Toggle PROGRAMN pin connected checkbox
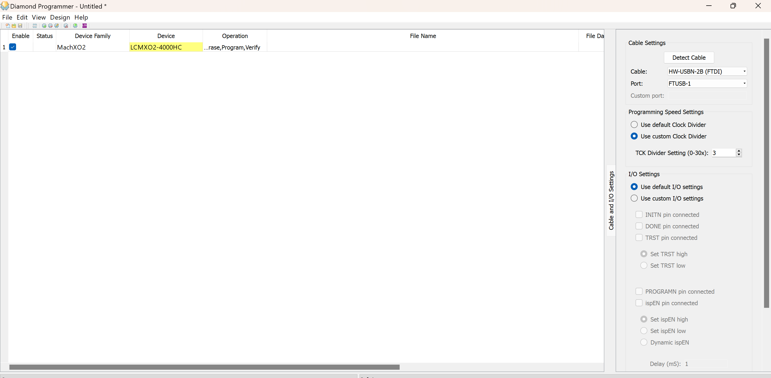 639,292
